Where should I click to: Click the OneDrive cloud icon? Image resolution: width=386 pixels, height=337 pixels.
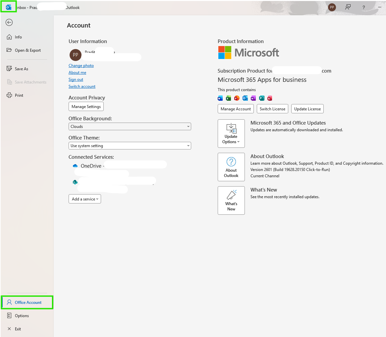point(75,166)
